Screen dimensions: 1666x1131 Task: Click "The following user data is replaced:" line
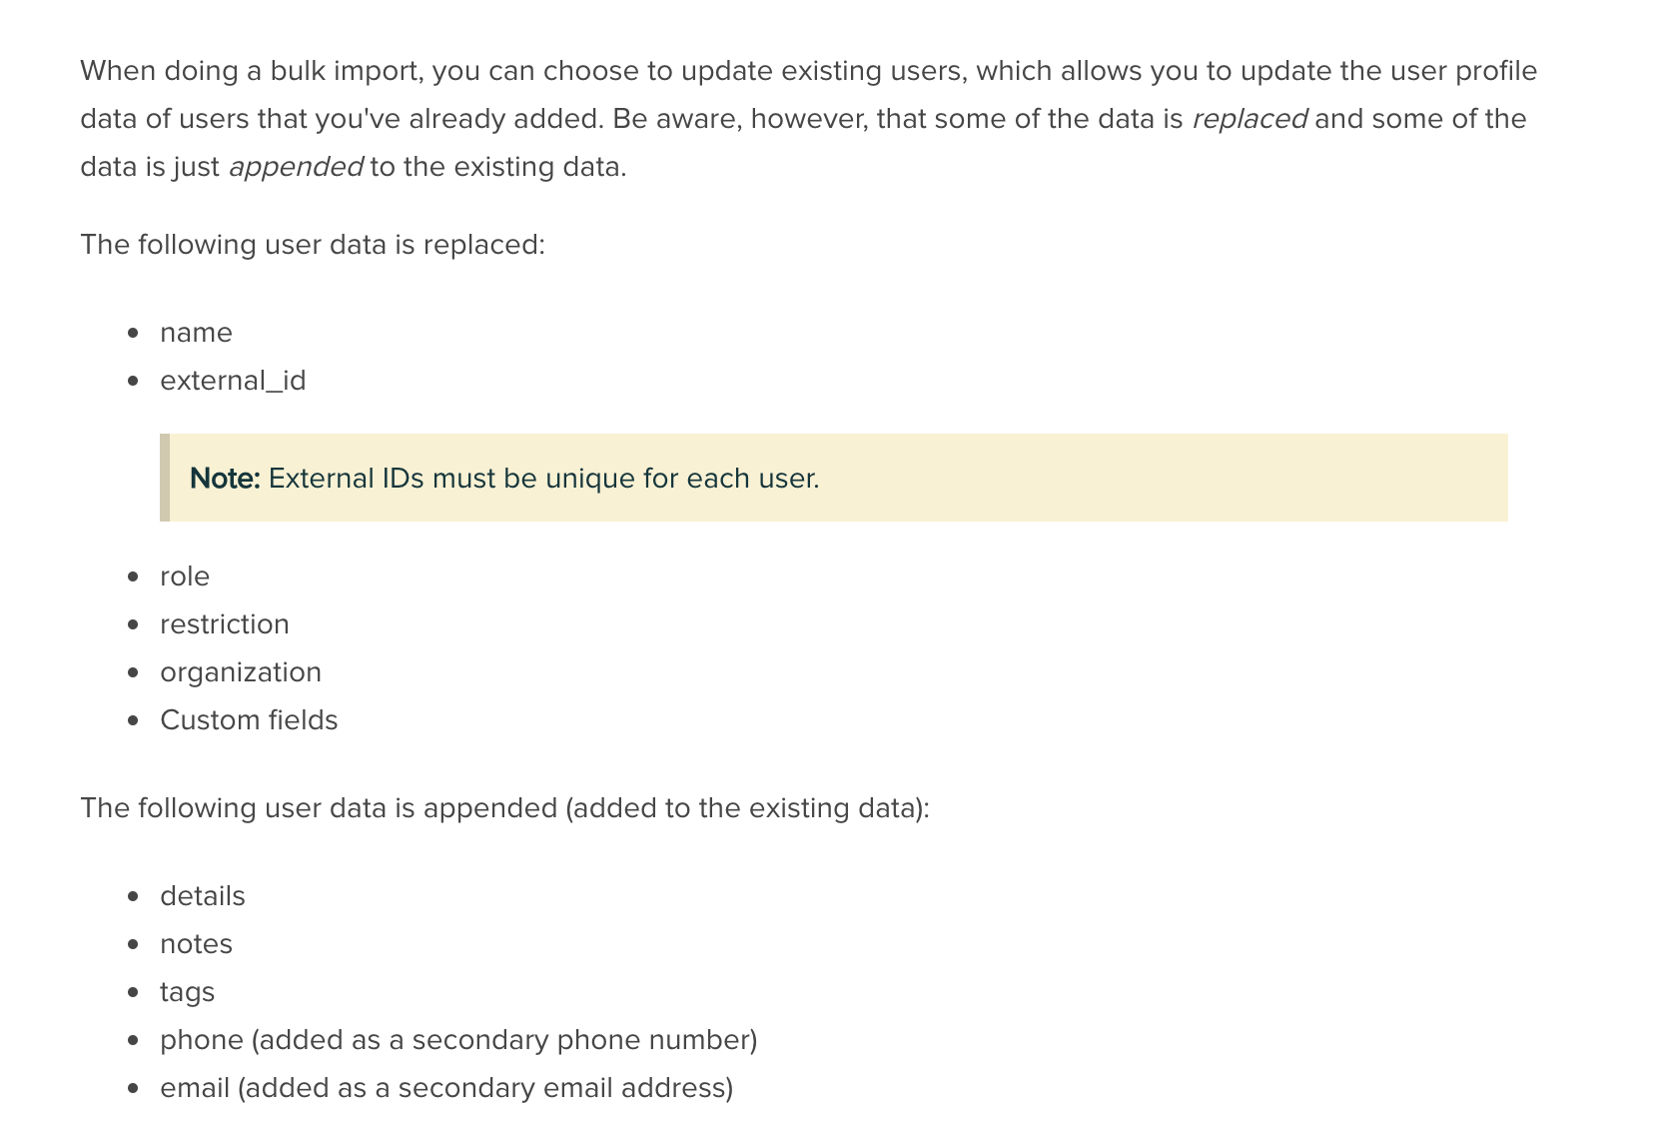[x=313, y=245]
